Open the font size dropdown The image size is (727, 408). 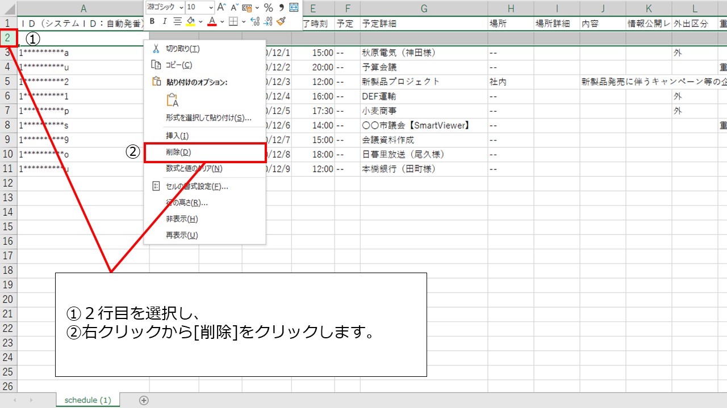211,7
